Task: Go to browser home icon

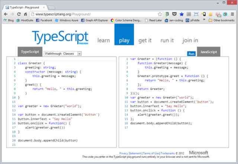Action: (x=26, y=14)
